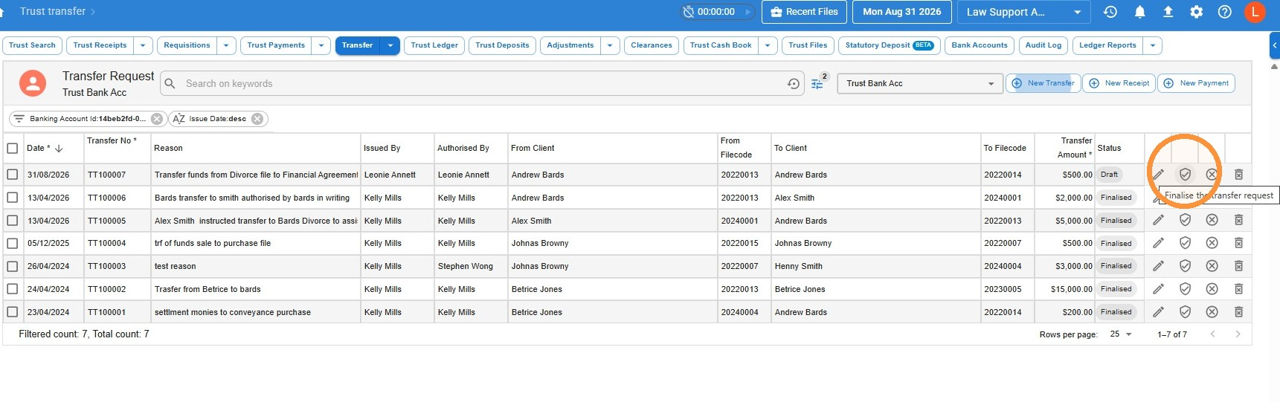The image size is (1280, 402).
Task: Click the upload arrow icon in header
Action: pos(1168,12)
